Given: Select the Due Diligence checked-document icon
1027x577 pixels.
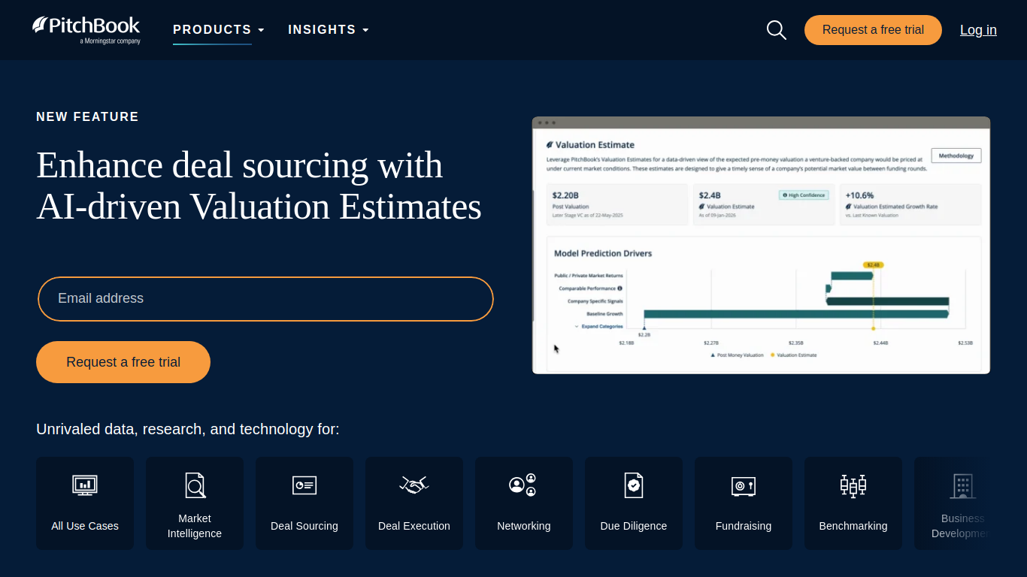Looking at the screenshot, I should coord(634,485).
